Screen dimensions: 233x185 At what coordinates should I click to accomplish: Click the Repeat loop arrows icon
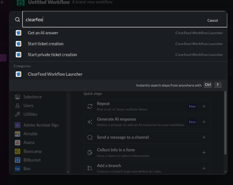click(90, 106)
